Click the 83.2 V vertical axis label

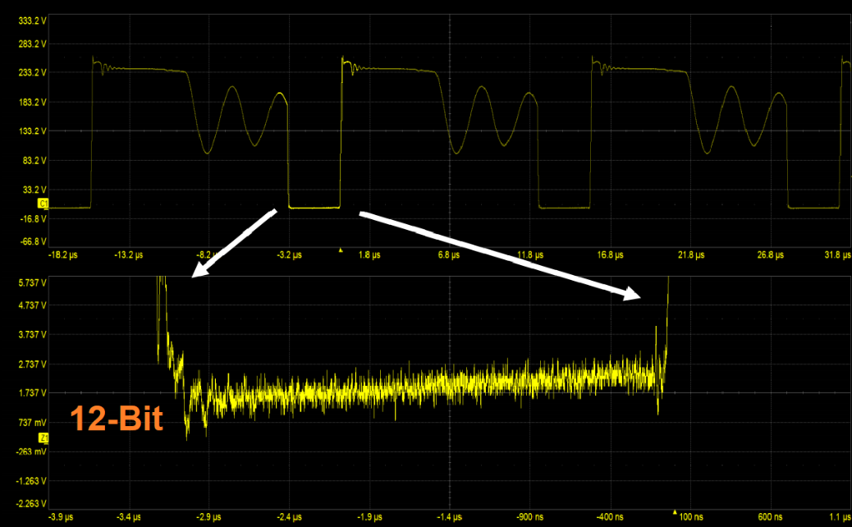[34, 161]
